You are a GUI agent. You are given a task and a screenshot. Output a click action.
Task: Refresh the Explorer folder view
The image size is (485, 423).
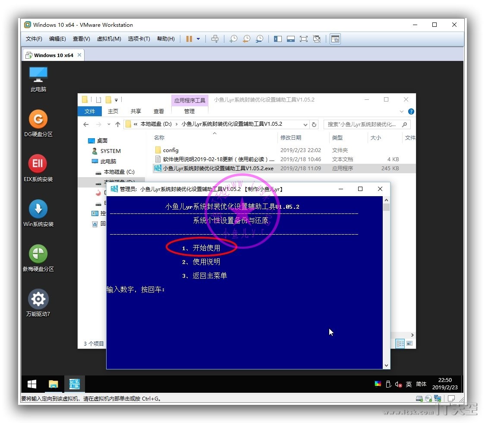314,124
